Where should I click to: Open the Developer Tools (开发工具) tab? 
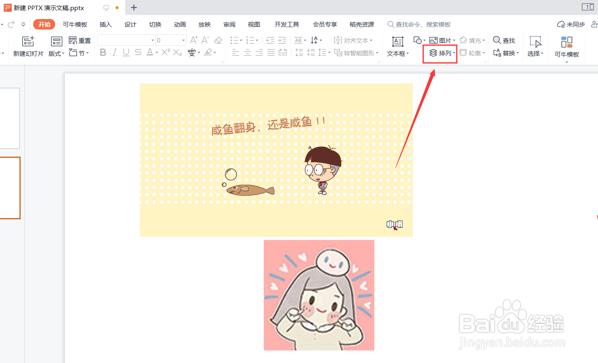286,25
